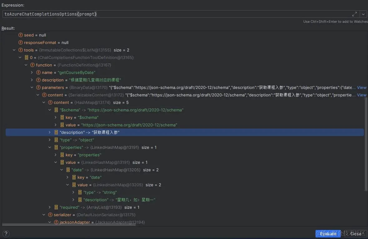The height and width of the screenshot is (239, 368).
Task: Open View link on SerializableContent content row
Action: (362, 95)
